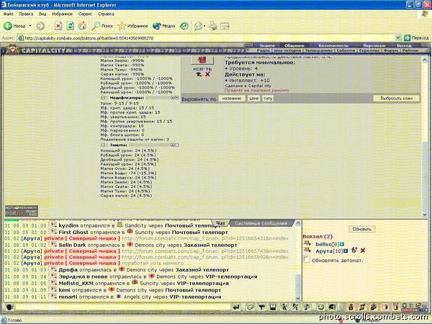Open the info icon beside Аруга[10]
This screenshot has width=432, height=324.
tap(346, 251)
